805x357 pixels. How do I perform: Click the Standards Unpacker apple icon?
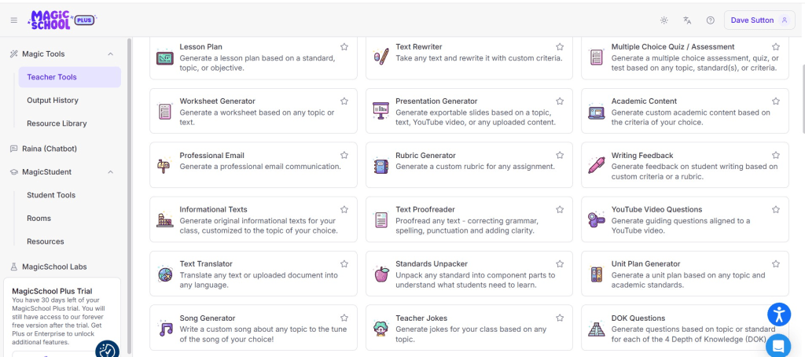(x=381, y=274)
